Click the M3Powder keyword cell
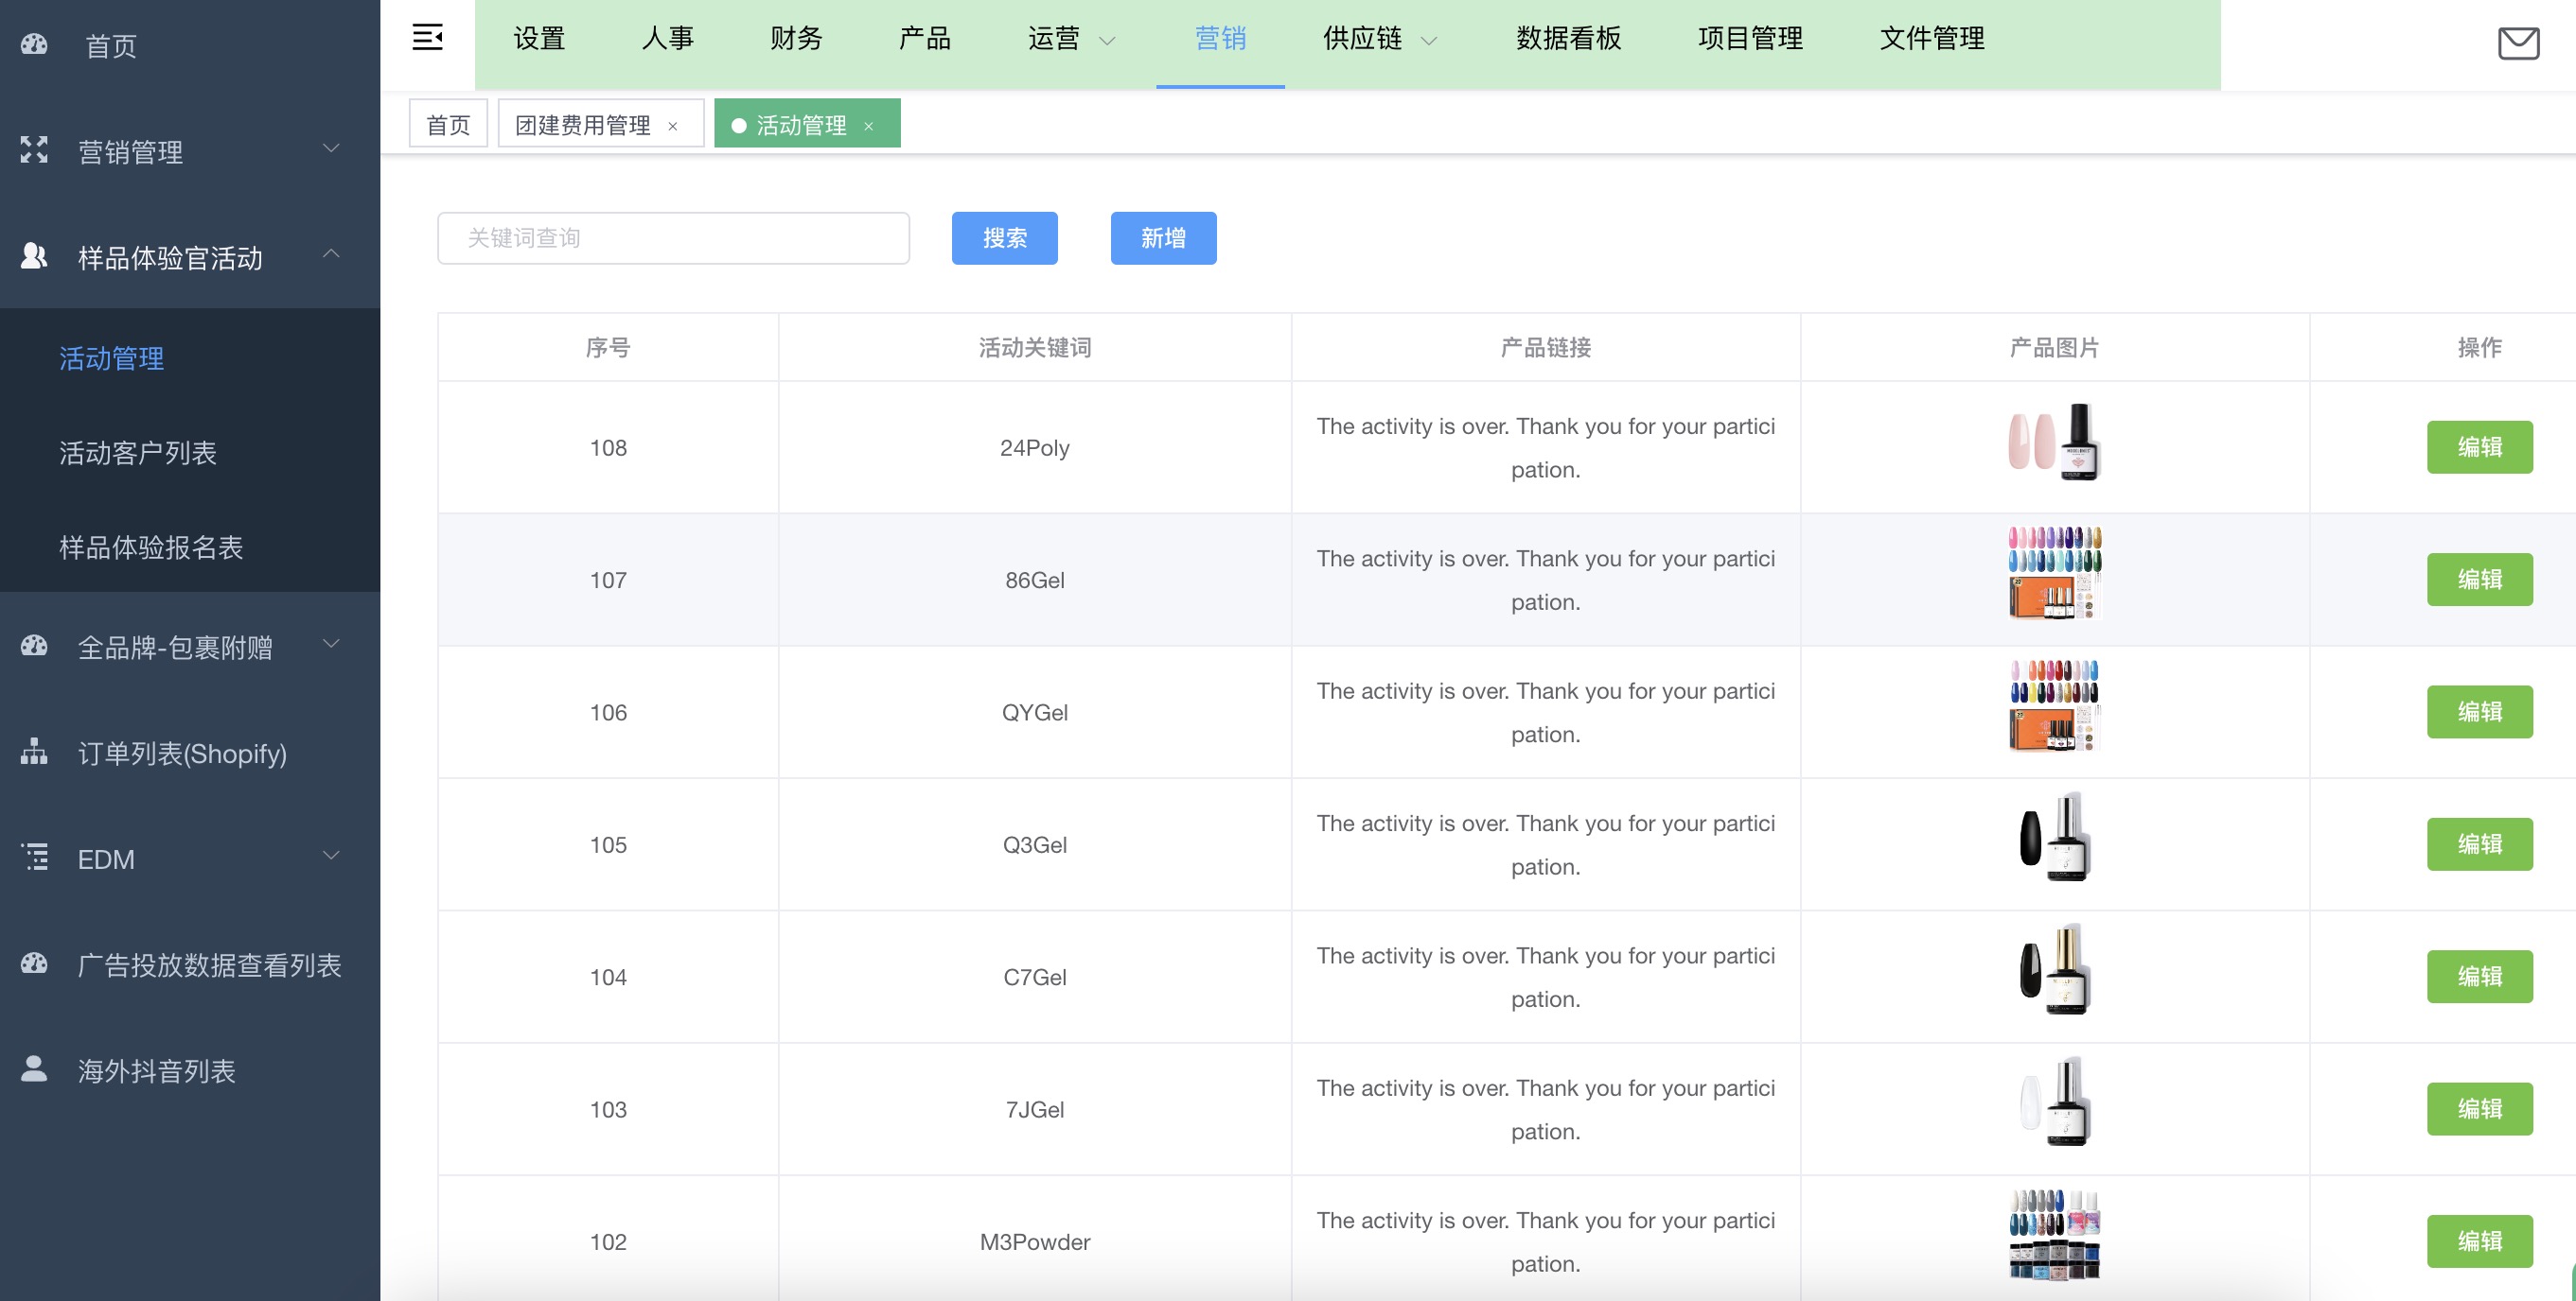 coord(1035,1242)
